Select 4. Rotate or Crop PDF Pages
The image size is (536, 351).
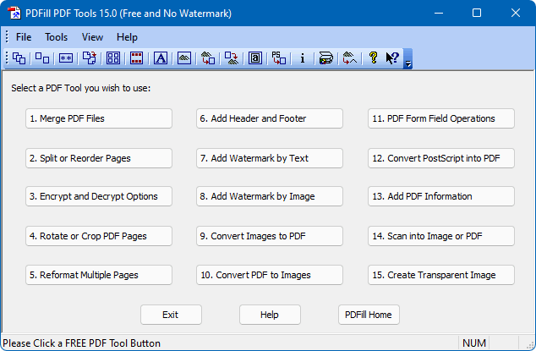pos(99,236)
